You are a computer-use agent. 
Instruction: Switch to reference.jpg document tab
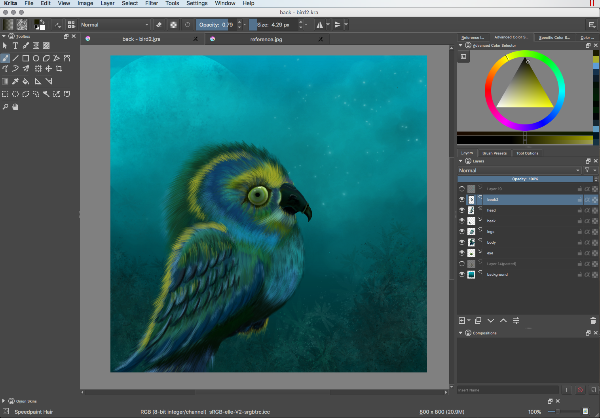(266, 39)
